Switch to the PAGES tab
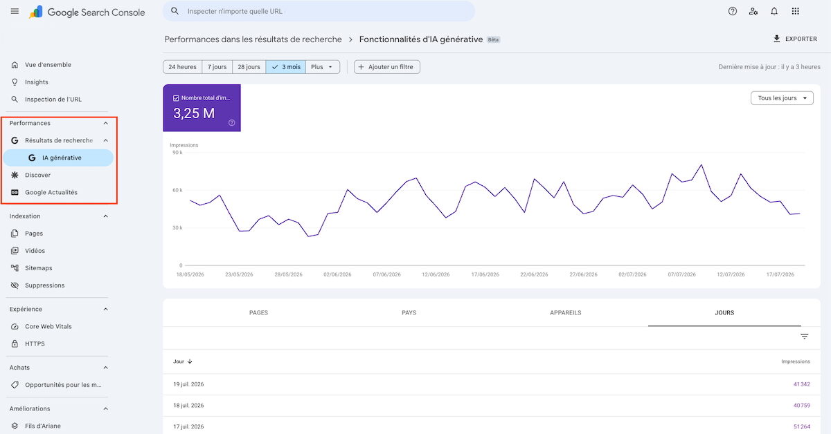Screen dimensions: 831x434 [x=258, y=313]
